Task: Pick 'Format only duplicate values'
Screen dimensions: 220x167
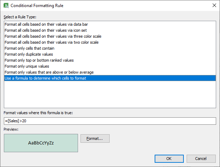Action: click(x=110, y=54)
